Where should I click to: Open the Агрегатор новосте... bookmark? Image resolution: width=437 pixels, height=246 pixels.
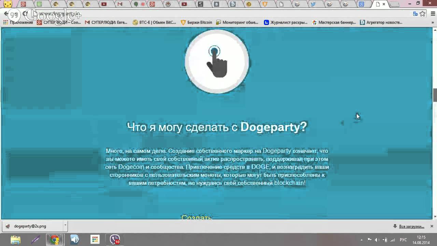click(x=381, y=23)
